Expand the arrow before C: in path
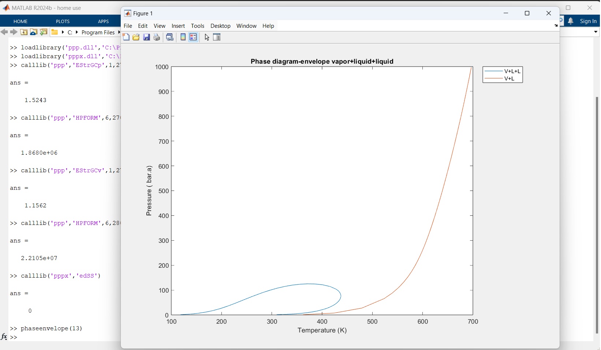 tap(63, 32)
